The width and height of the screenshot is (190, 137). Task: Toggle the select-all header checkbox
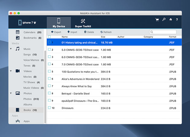(49, 37)
